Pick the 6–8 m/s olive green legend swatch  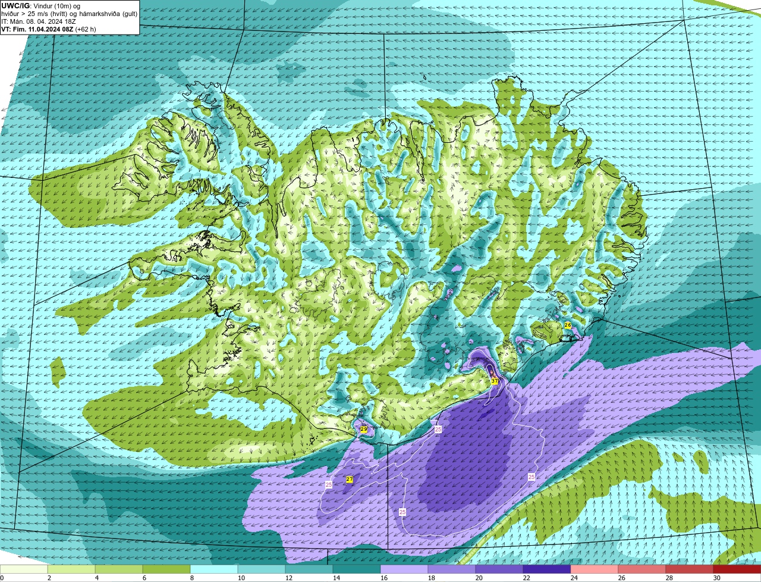coord(166,570)
